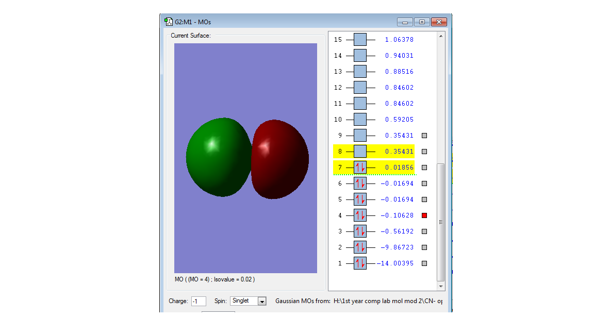This screenshot has height=334, width=594.
Task: Toggle surface marker for MO 5
Action: pos(424,199)
